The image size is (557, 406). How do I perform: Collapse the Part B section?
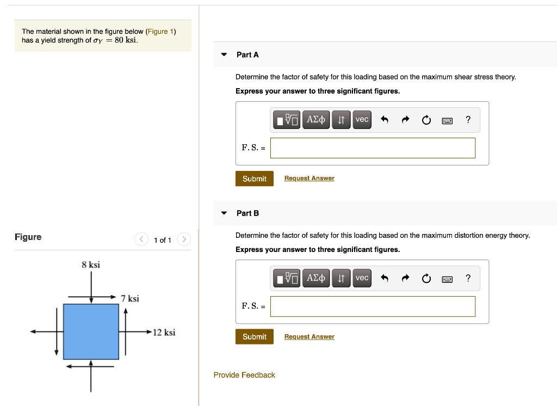(x=224, y=213)
